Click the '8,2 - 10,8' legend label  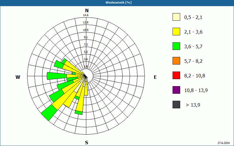tap(195, 76)
